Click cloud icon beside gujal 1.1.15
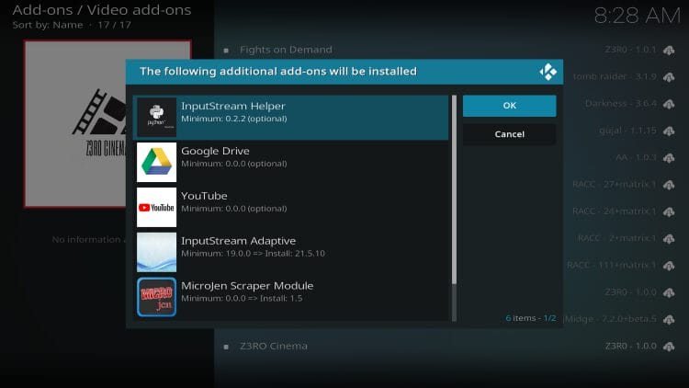This screenshot has height=388, width=689. coord(669,131)
